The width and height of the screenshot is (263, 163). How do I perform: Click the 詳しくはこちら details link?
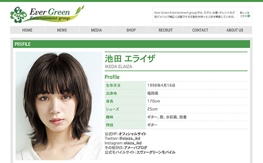(x=245, y=14)
